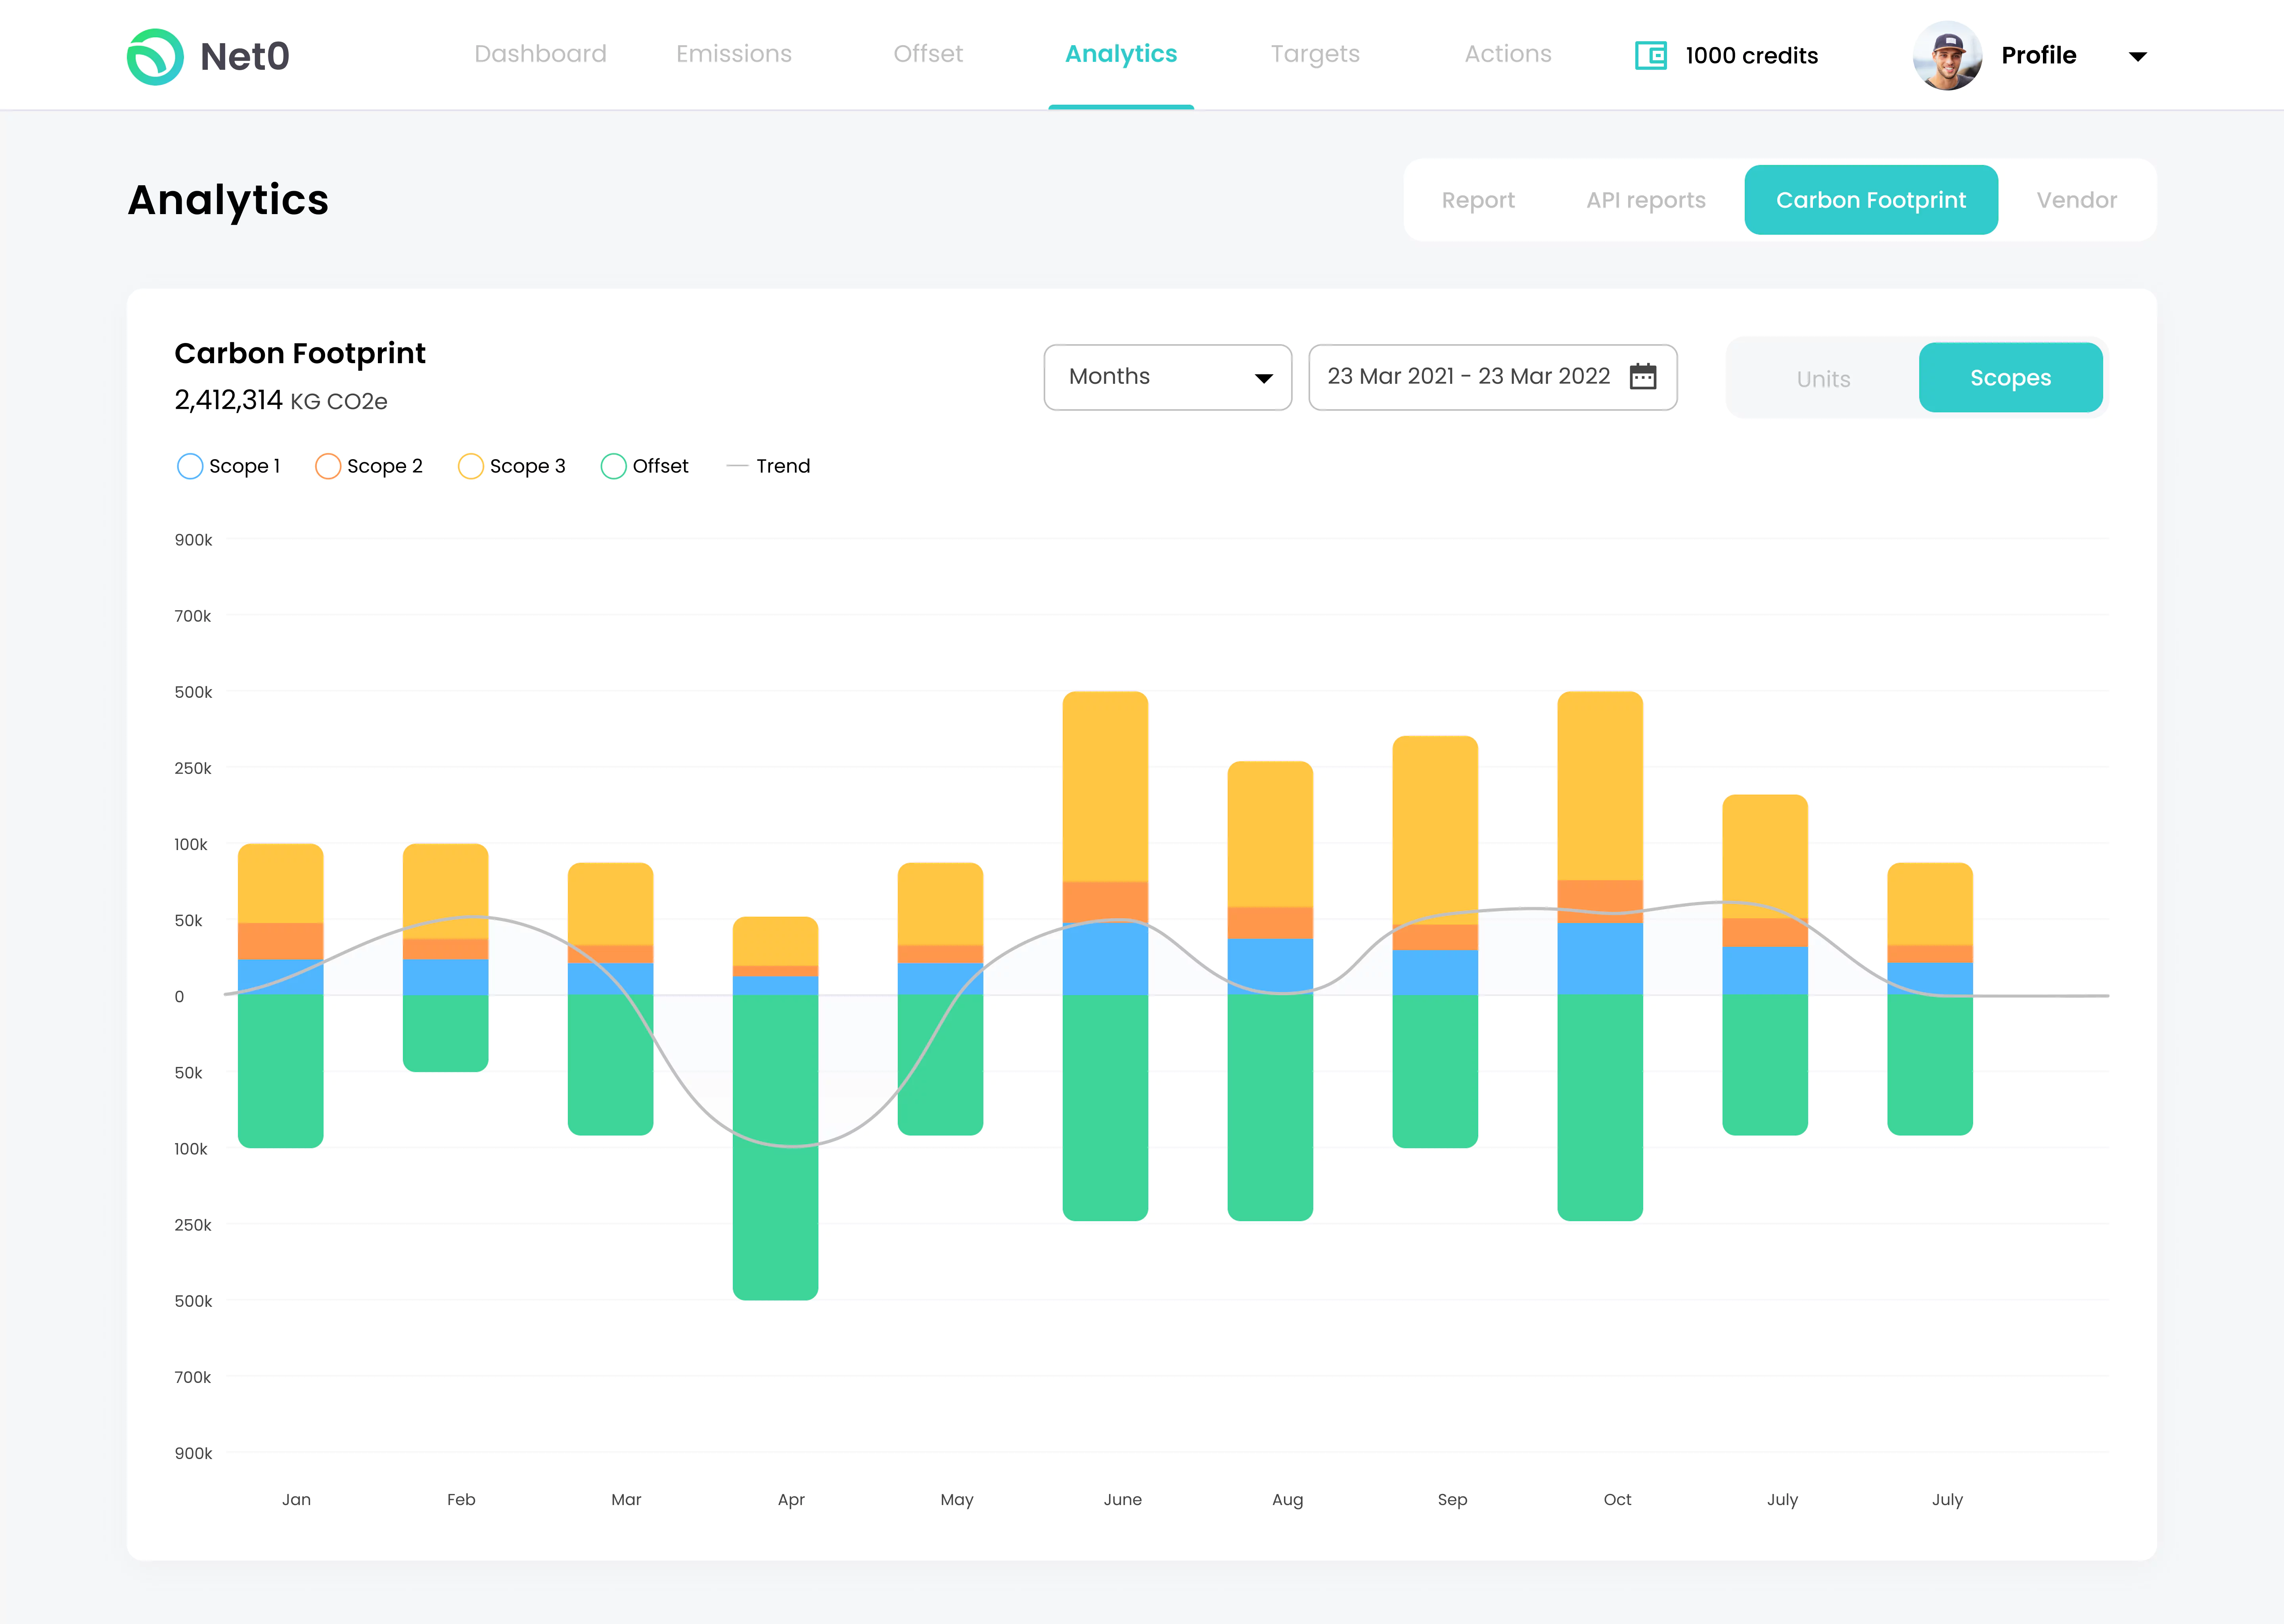Click the Mar bar's green offset segment
The image size is (2284, 1624).
[610, 1065]
